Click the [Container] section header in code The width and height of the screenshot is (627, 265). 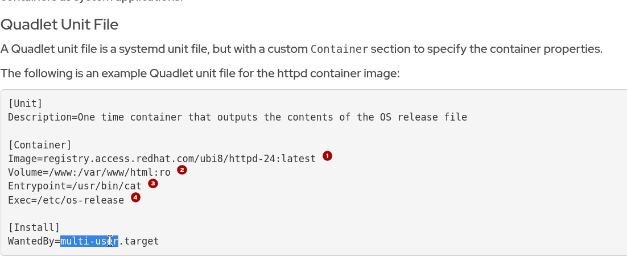click(40, 144)
